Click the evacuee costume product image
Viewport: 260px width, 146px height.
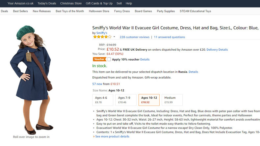pos(32,80)
